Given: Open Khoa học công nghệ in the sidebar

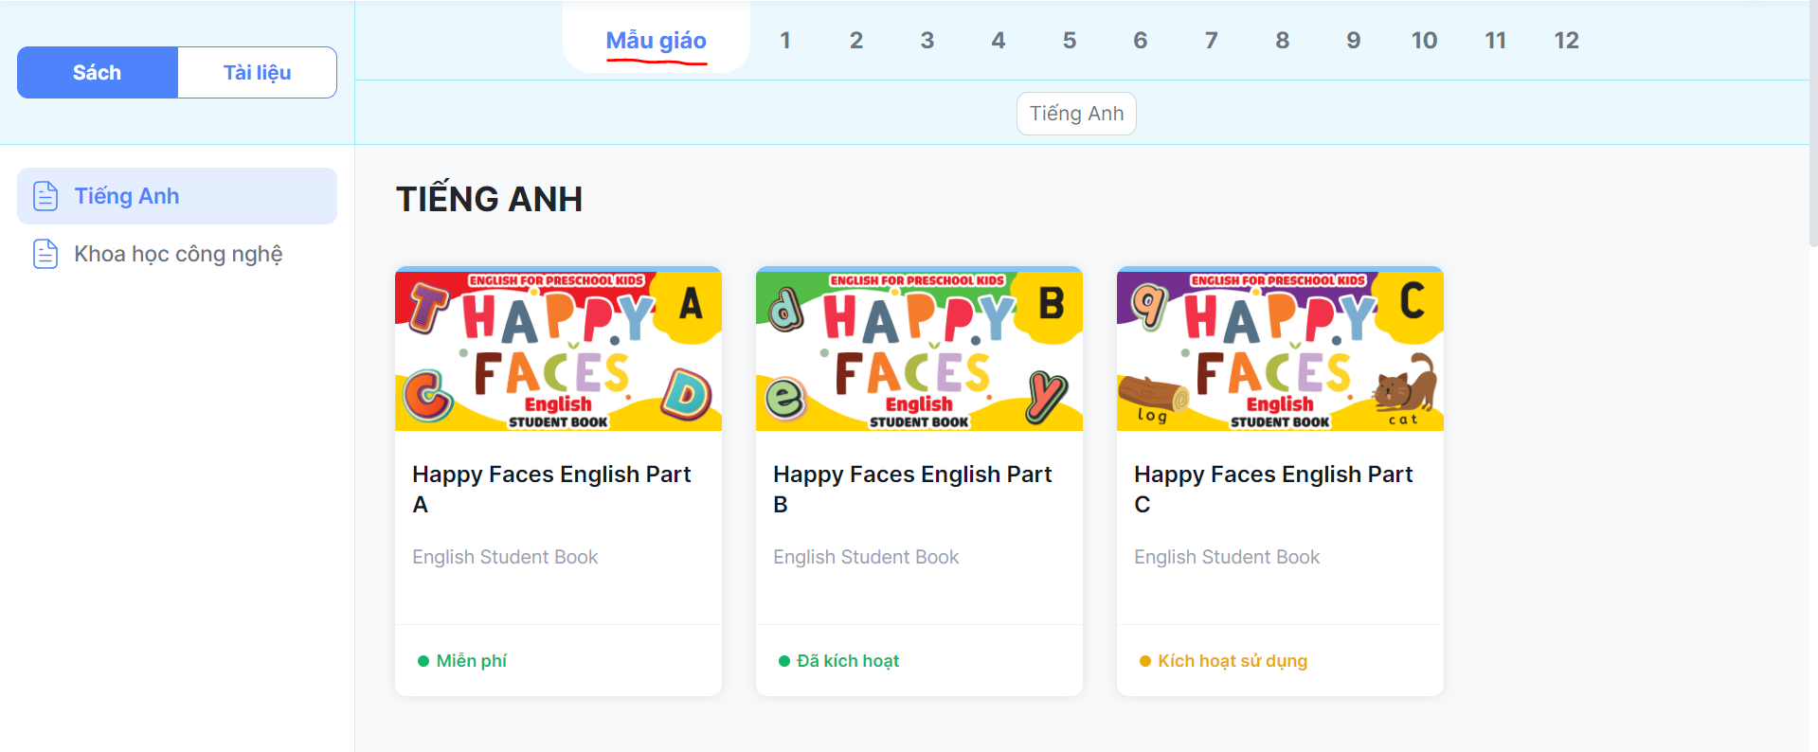Looking at the screenshot, I should 178,254.
